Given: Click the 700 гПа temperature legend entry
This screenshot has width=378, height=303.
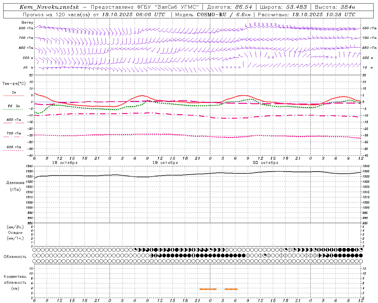Looking at the screenshot, I should coord(14,133).
